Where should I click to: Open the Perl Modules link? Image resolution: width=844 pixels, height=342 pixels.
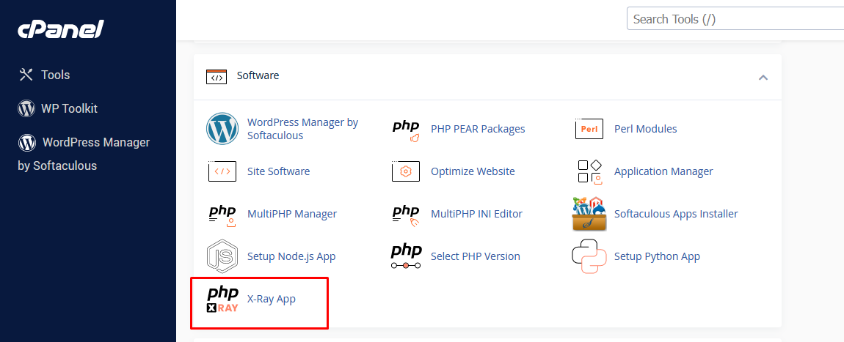point(645,129)
